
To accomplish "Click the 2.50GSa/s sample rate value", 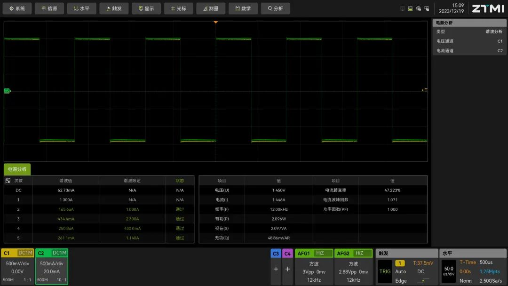I will tap(491, 280).
